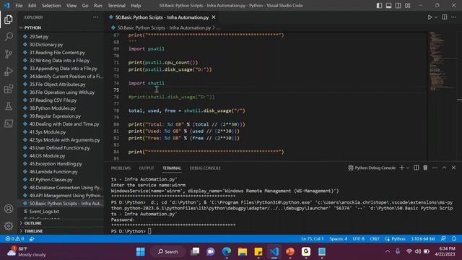The width and height of the screenshot is (462, 260).
Task: Click the feedback icon in status bar
Action: click(x=443, y=239)
